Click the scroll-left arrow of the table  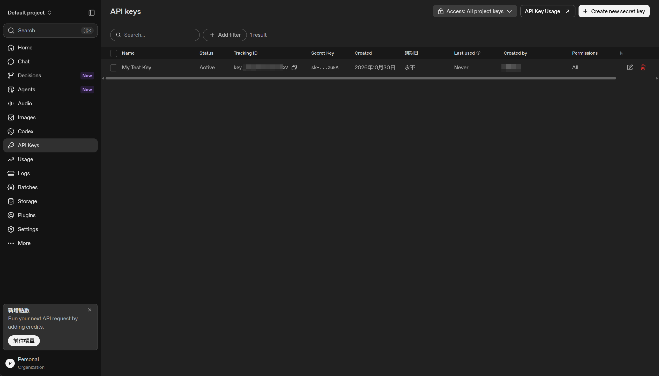103,78
